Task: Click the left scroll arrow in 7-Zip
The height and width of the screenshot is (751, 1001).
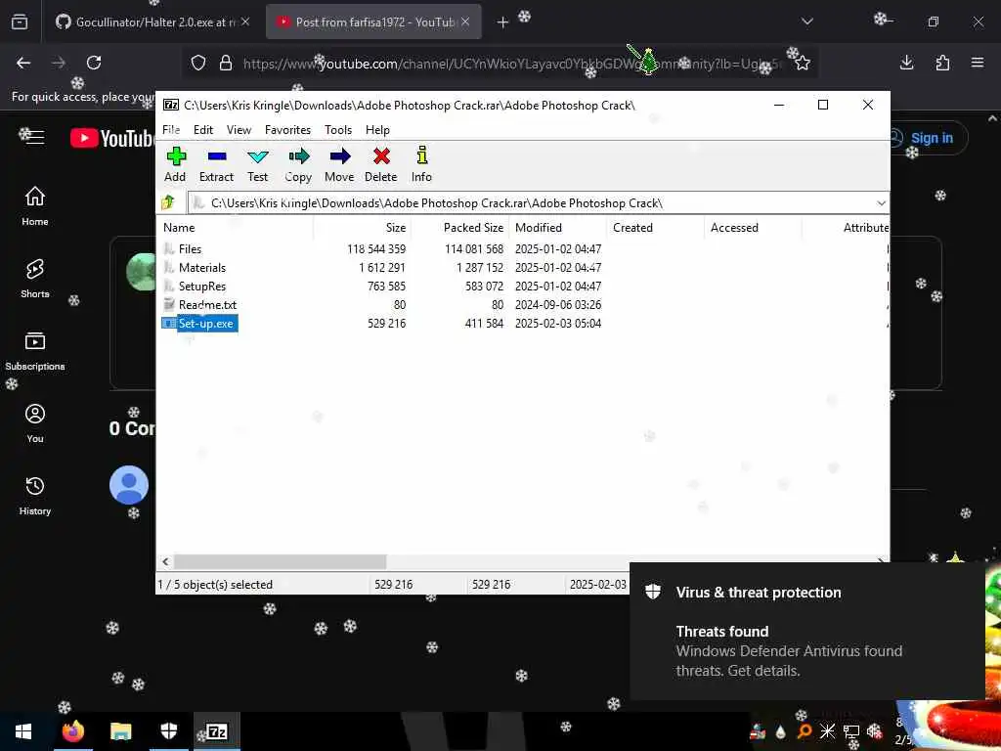Action: (166, 562)
